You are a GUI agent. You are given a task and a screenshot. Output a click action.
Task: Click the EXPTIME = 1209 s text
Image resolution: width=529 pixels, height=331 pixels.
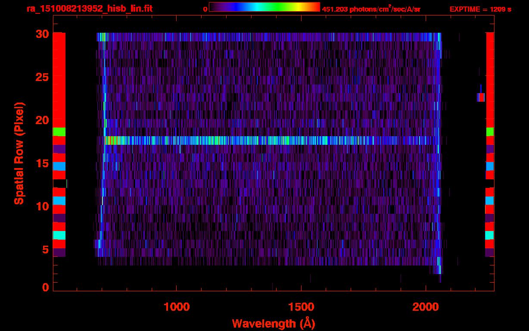point(480,9)
